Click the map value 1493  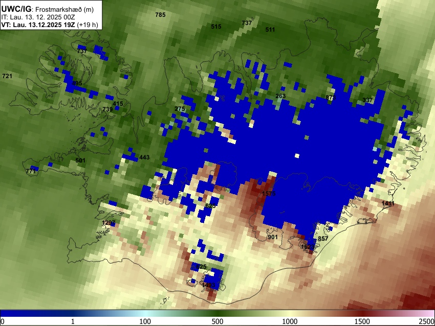tap(209, 285)
